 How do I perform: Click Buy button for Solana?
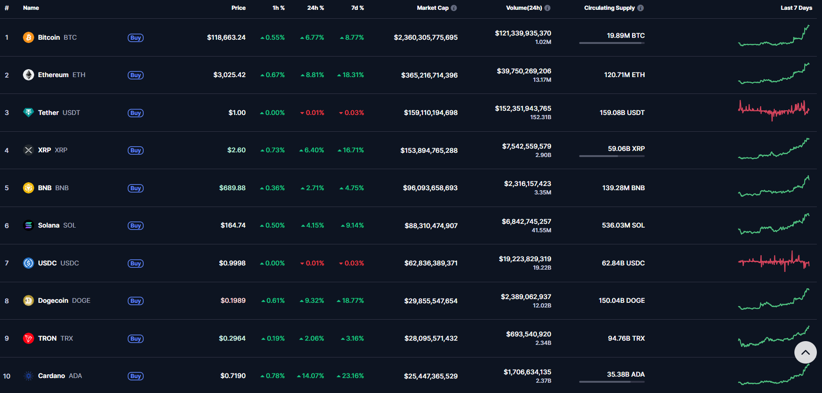coord(136,226)
